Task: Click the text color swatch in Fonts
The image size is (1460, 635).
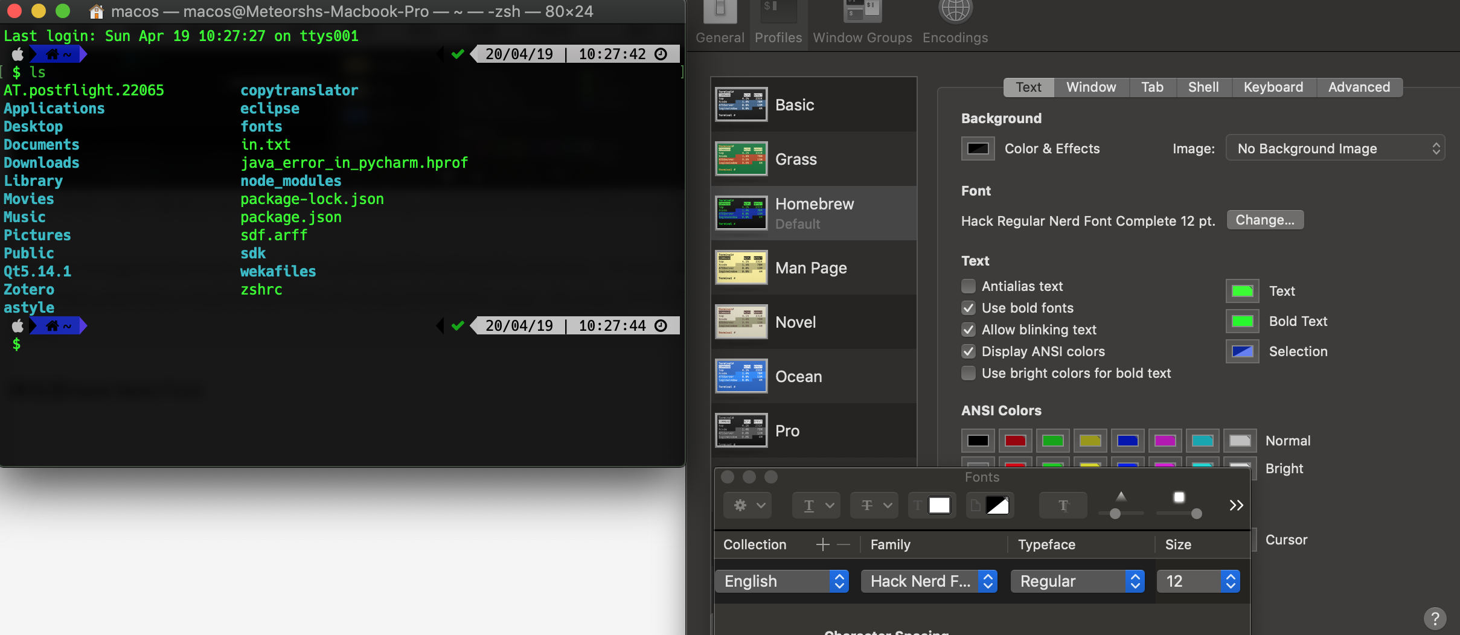Action: [939, 505]
